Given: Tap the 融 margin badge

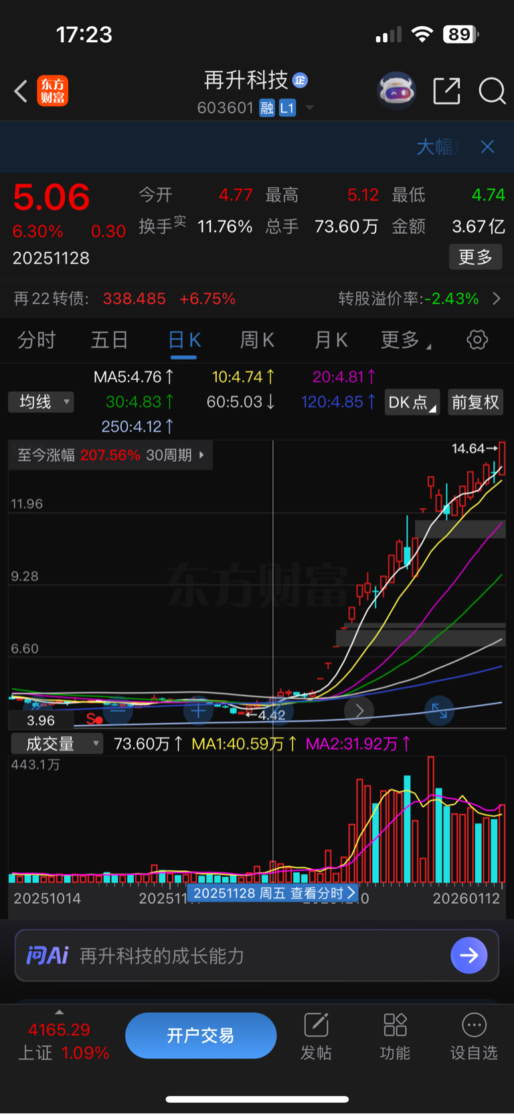Looking at the screenshot, I should [x=267, y=108].
